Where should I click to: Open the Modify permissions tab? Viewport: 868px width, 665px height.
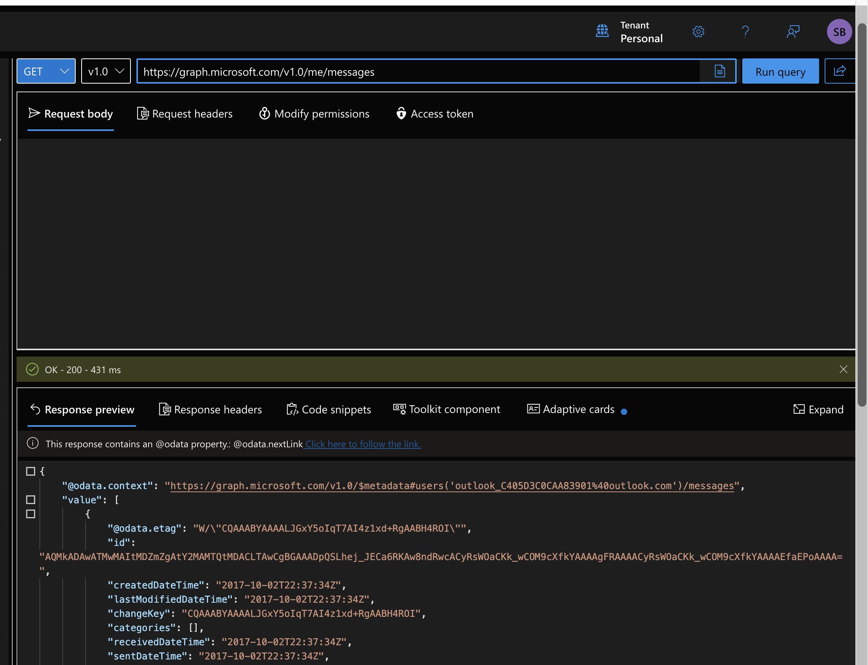click(314, 114)
